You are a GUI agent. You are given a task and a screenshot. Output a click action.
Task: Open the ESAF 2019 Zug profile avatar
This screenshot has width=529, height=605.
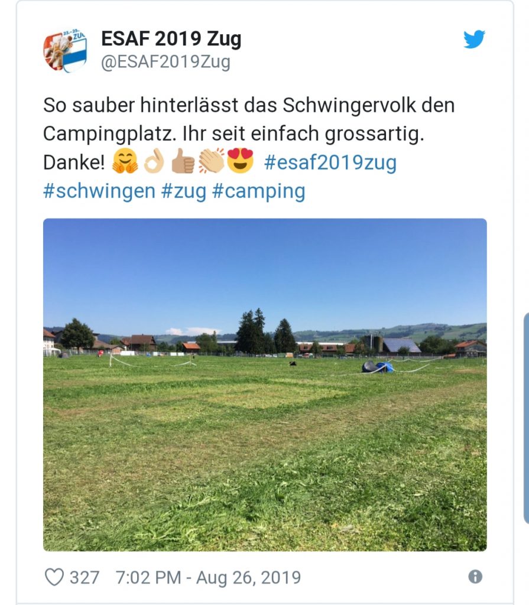click(x=65, y=51)
